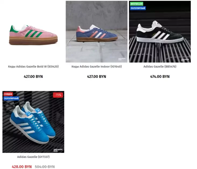
Task: Click the discounted 428.00 BYN price
Action: pos(22,167)
